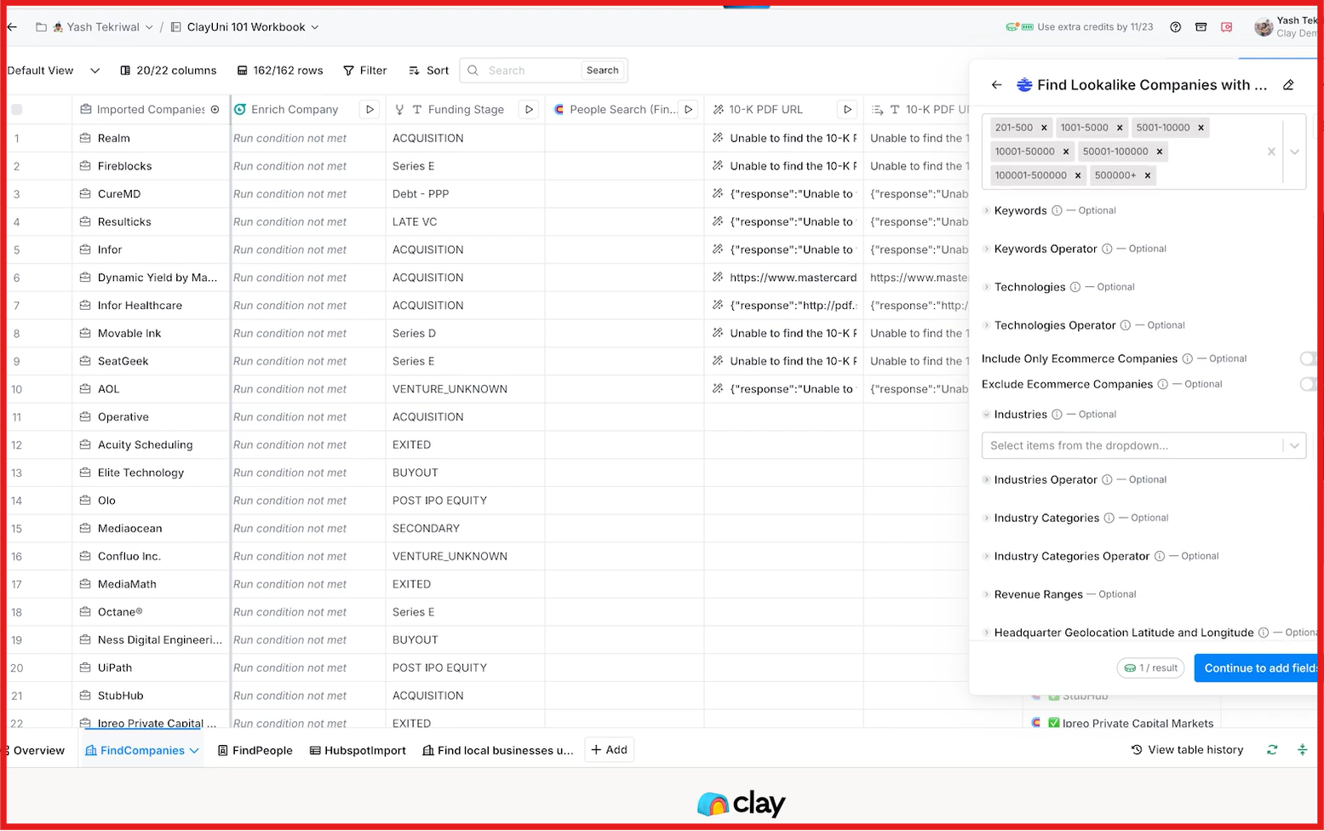1324x831 pixels.
Task: Open Find local businesses tab
Action: click(498, 750)
